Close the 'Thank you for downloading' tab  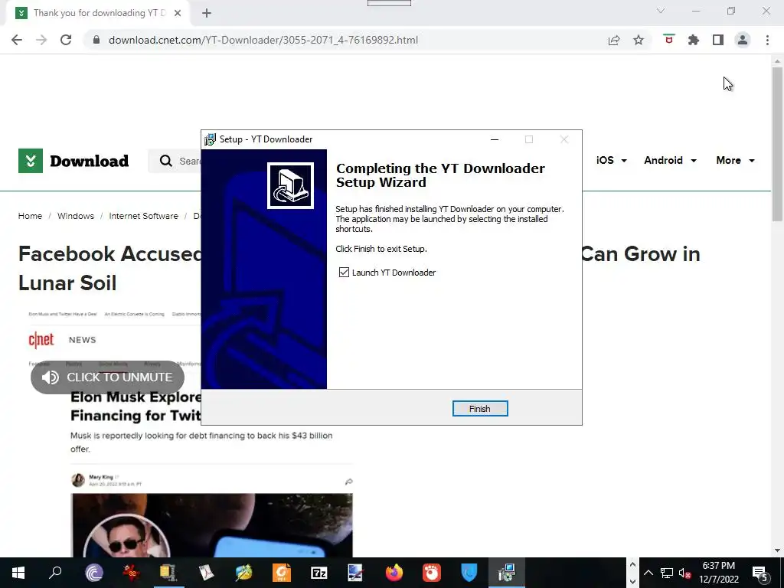[178, 13]
